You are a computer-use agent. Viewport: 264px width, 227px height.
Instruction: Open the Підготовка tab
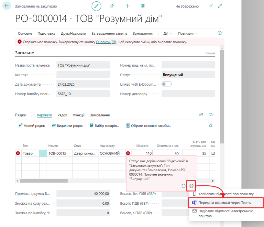(46, 33)
